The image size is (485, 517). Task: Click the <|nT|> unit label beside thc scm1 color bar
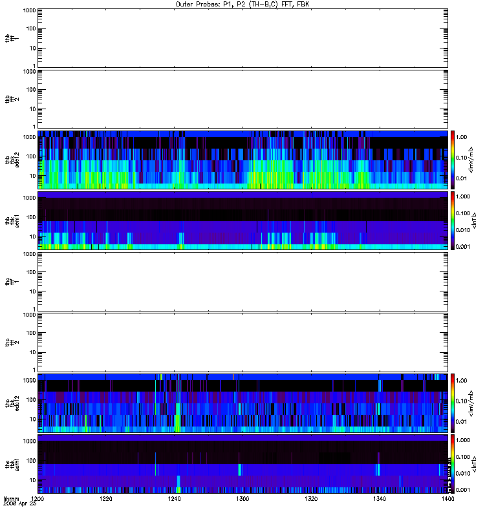click(x=474, y=465)
